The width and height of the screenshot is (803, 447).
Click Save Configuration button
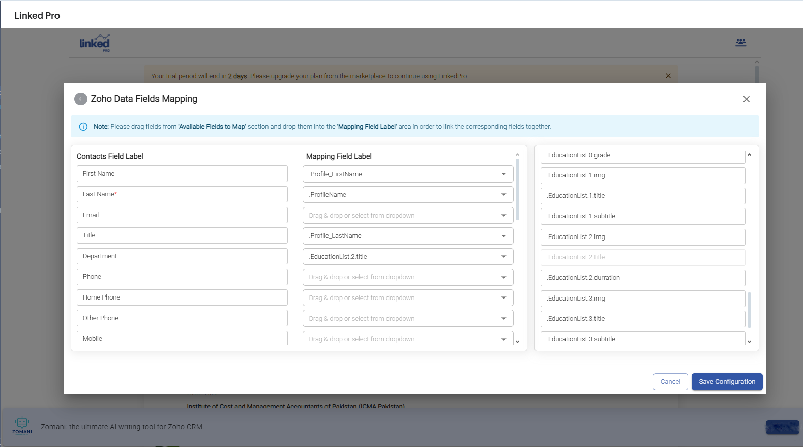pyautogui.click(x=726, y=382)
